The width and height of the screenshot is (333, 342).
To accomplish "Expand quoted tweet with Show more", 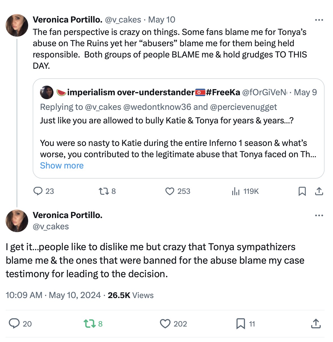I will pyautogui.click(x=62, y=165).
